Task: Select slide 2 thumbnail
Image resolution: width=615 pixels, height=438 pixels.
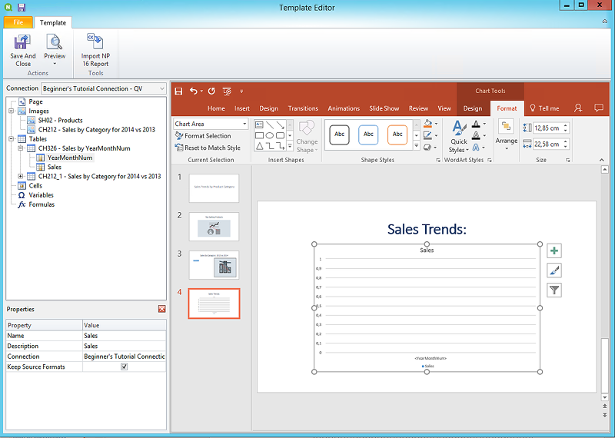Action: tap(214, 226)
